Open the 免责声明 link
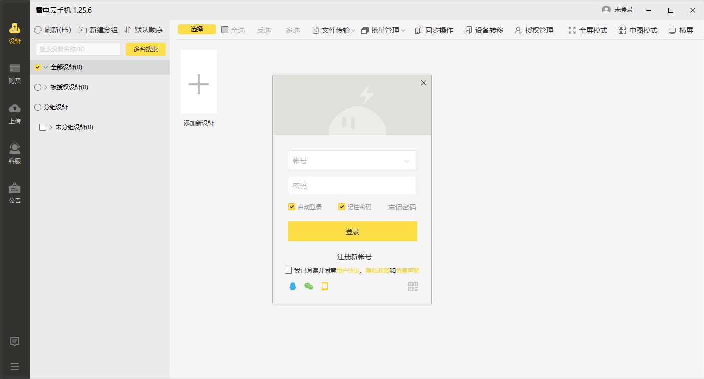Screen dimensions: 704x379 408,271
